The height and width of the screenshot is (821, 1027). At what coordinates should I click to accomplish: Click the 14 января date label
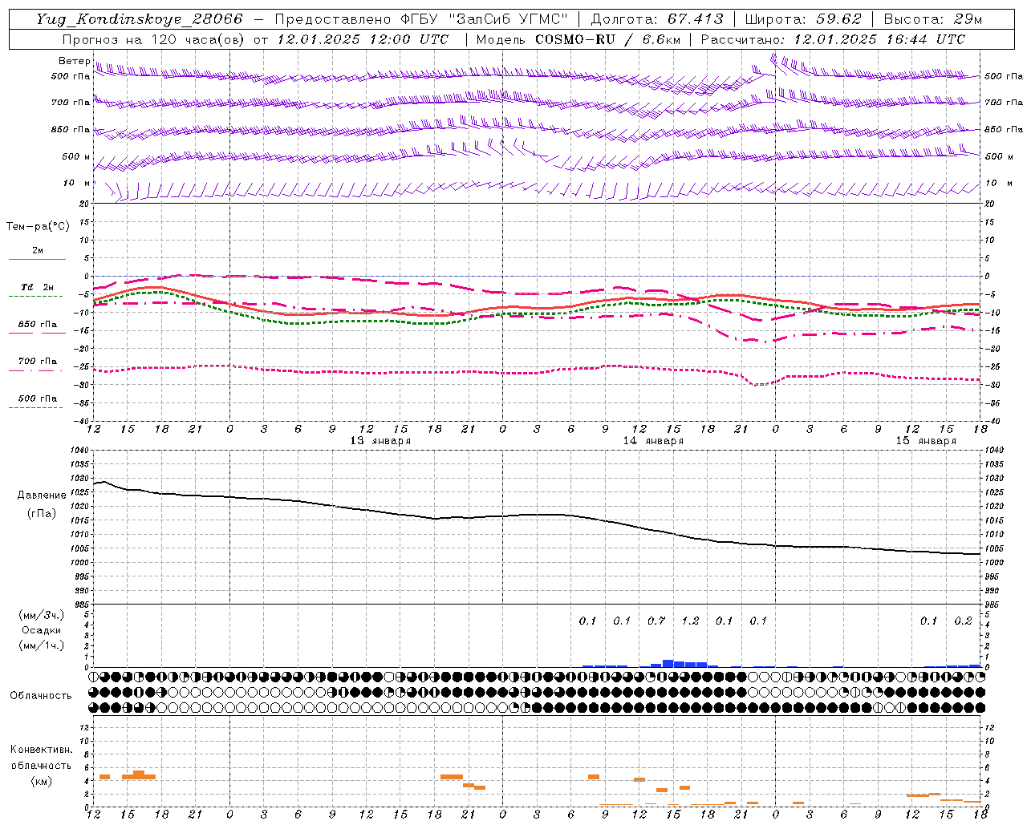tap(653, 441)
